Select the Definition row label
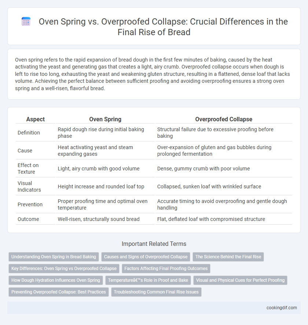Screen dimensions: 308x325 (29, 133)
